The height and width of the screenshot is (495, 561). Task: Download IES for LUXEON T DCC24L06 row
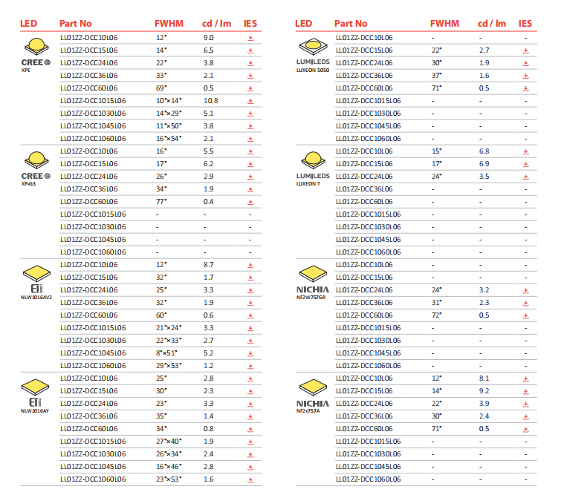(525, 177)
